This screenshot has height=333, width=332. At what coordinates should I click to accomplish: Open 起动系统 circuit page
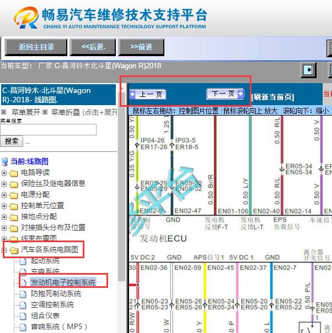45,260
